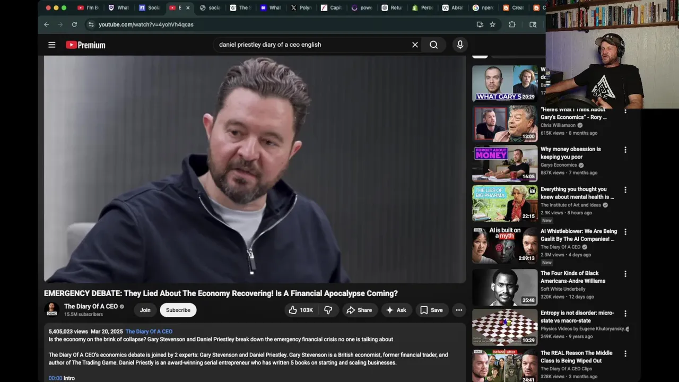Image resolution: width=679 pixels, height=382 pixels.
Task: Run search with magnifying glass button
Action: [433, 45]
